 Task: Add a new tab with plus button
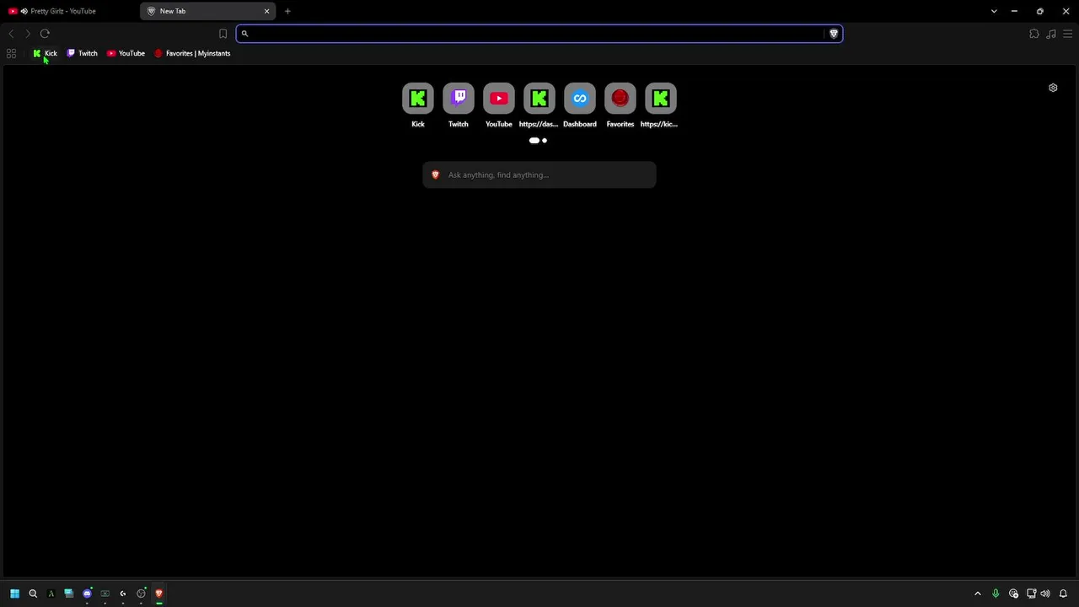click(287, 11)
